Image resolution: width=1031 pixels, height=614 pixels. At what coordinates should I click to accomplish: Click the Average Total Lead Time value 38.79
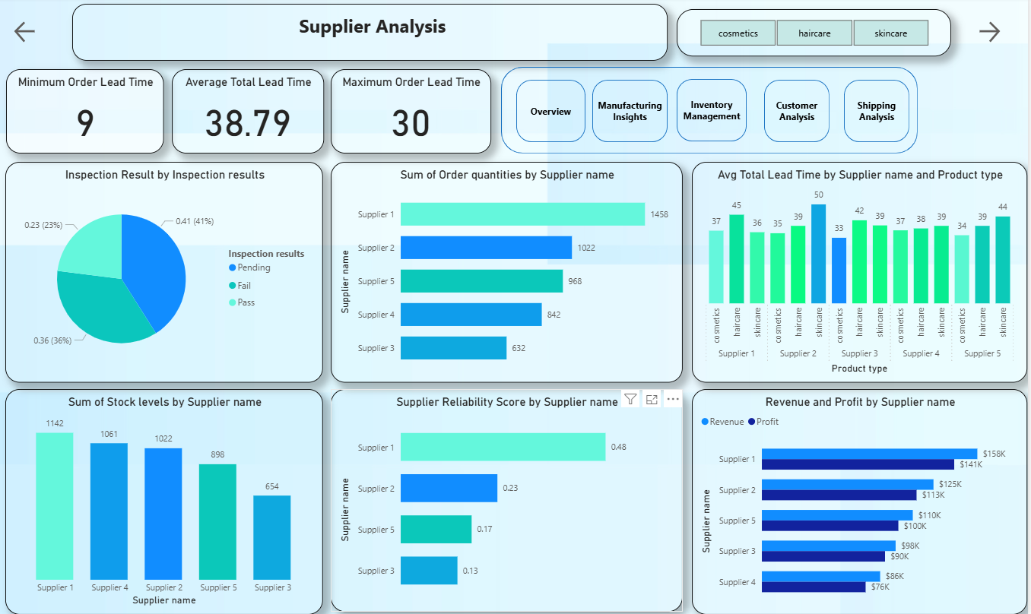pos(248,123)
